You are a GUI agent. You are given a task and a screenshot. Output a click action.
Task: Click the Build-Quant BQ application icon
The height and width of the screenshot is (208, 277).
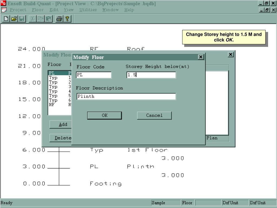click(3, 3)
